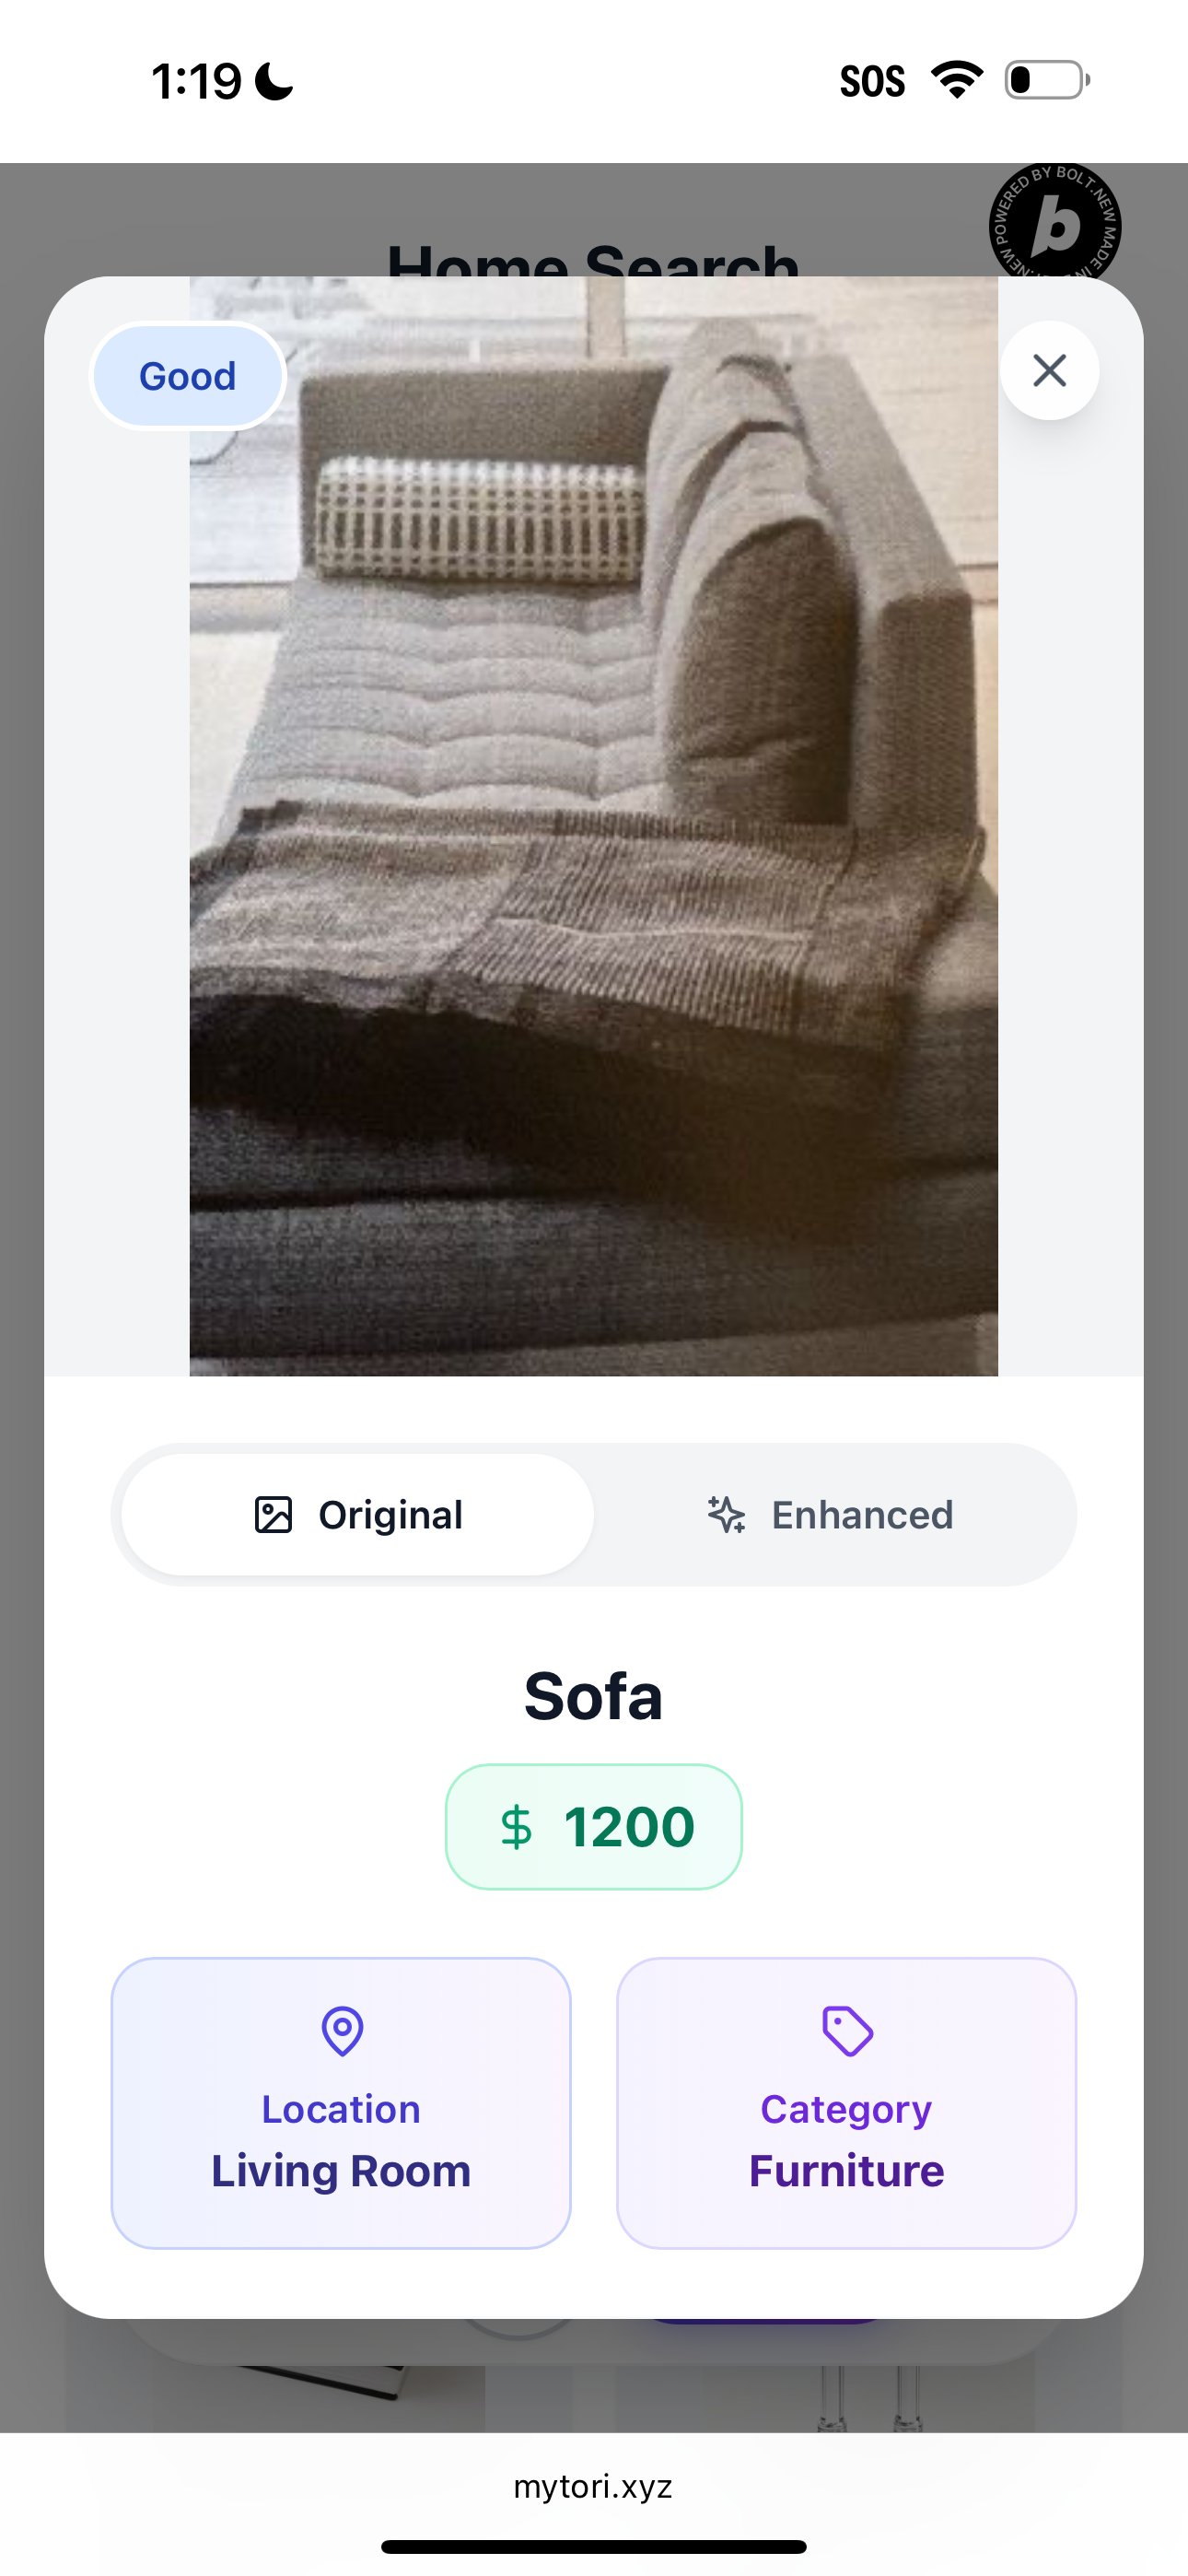Viewport: 1188px width, 2576px height.
Task: Open the Living Room location card
Action: click(341, 2102)
